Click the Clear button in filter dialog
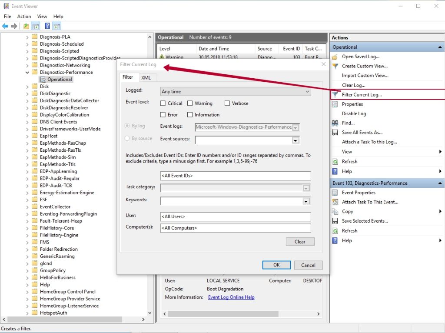The width and height of the screenshot is (445, 333). [300, 242]
